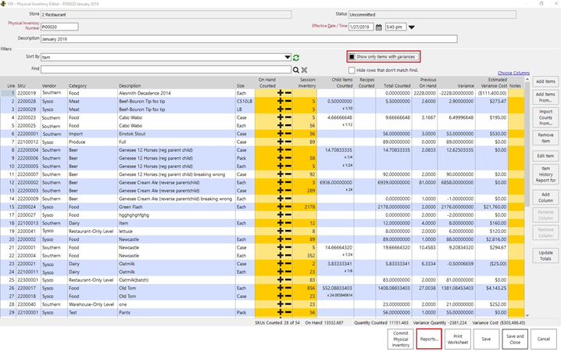Click plus icon for Alesmith Decadence 2014 row
The width and height of the screenshot is (561, 352).
280,93
